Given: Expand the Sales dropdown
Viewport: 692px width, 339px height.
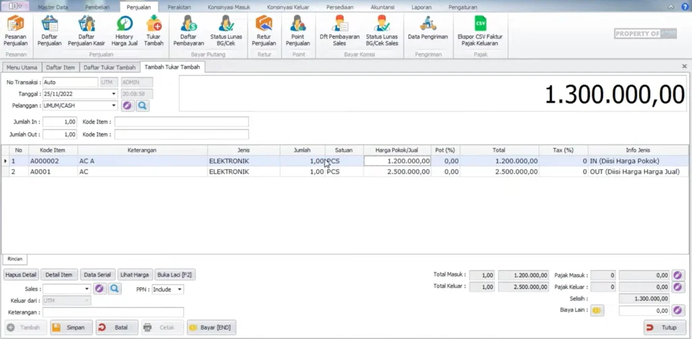Looking at the screenshot, I should click(87, 289).
